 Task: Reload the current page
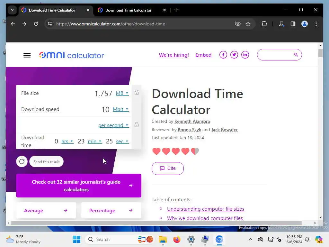[x=36, y=24]
